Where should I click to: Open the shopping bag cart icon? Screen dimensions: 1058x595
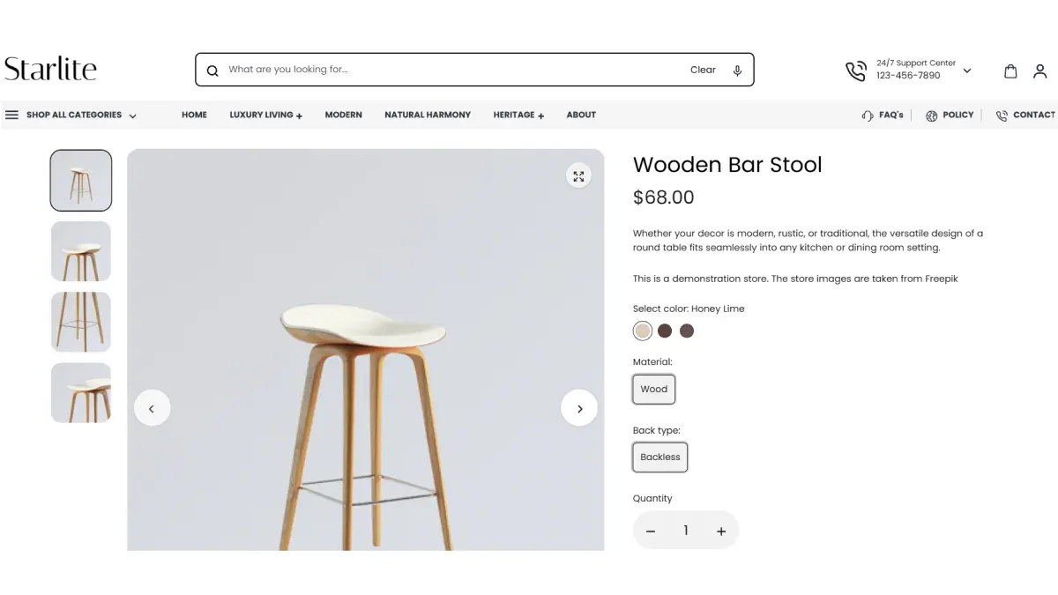(1010, 71)
